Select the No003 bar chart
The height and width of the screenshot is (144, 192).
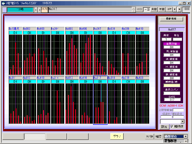44,55
